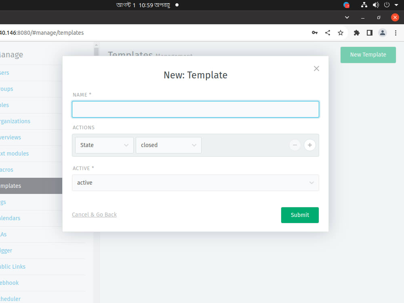Viewport: 404px width, 303px height.
Task: Open the browser extensions puzzle icon
Action: (x=357, y=33)
